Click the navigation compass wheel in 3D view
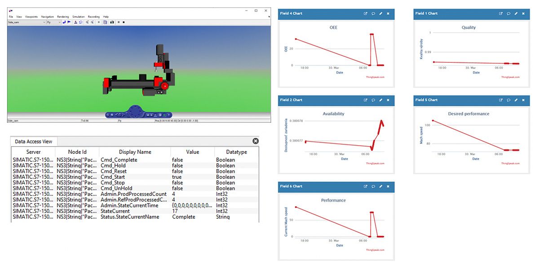The height and width of the screenshot is (273, 539). pyautogui.click(x=135, y=112)
